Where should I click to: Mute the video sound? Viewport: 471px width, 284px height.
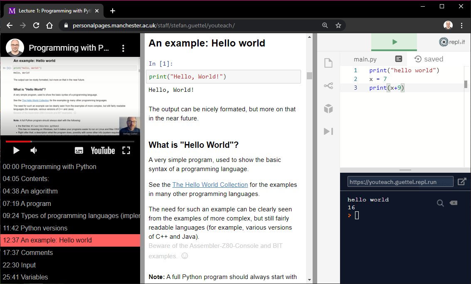(34, 150)
